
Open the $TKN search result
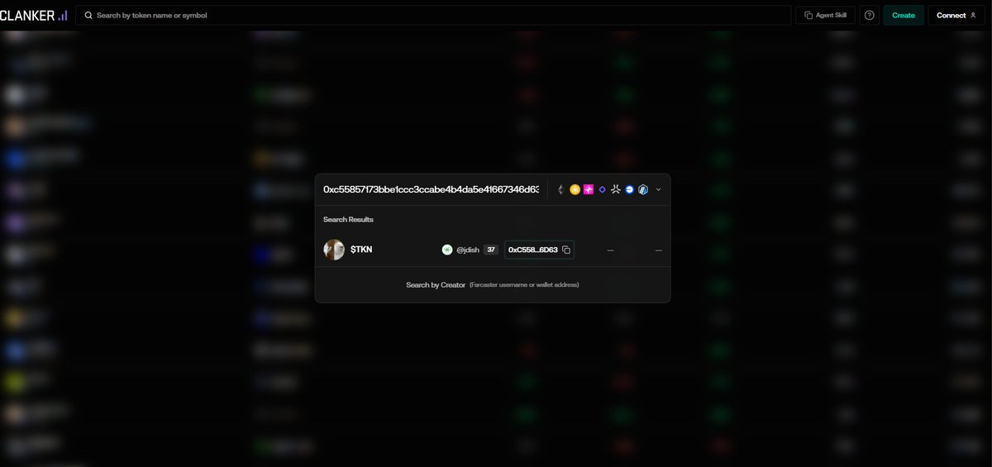click(493, 250)
